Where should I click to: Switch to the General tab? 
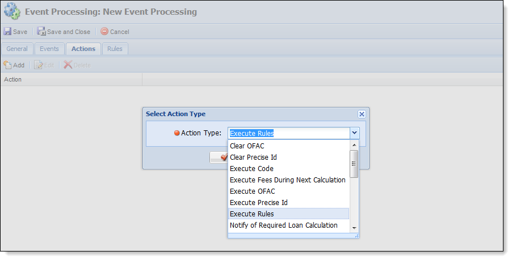point(17,49)
